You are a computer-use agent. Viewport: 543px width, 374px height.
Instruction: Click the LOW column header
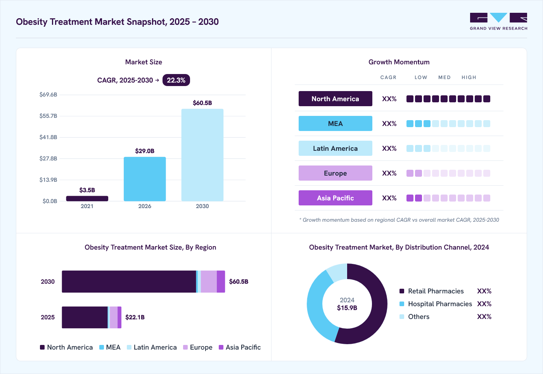421,78
